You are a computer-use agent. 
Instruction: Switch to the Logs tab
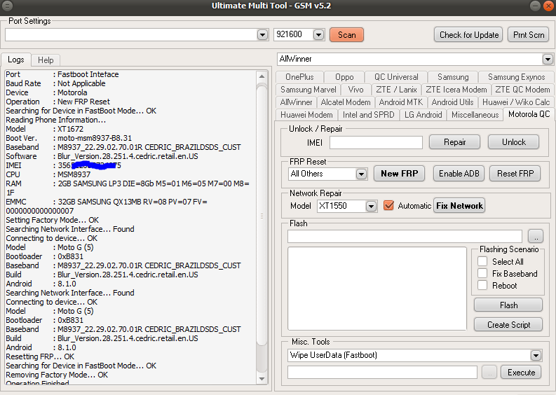16,60
